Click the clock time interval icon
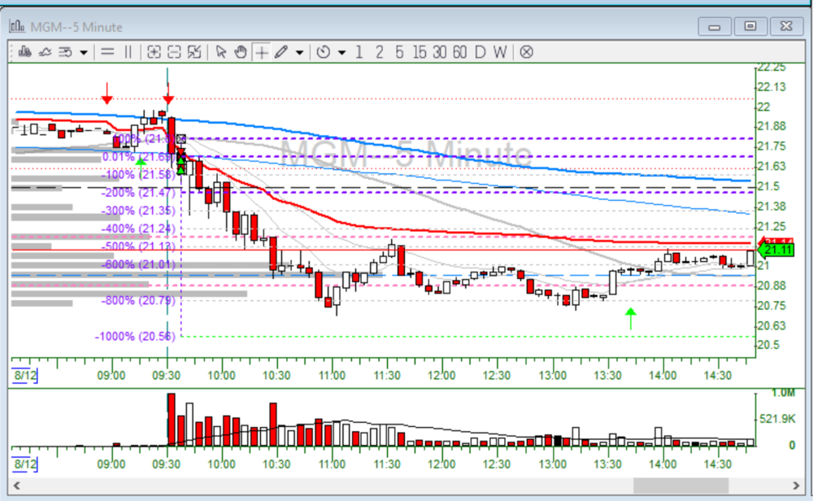 pos(324,52)
